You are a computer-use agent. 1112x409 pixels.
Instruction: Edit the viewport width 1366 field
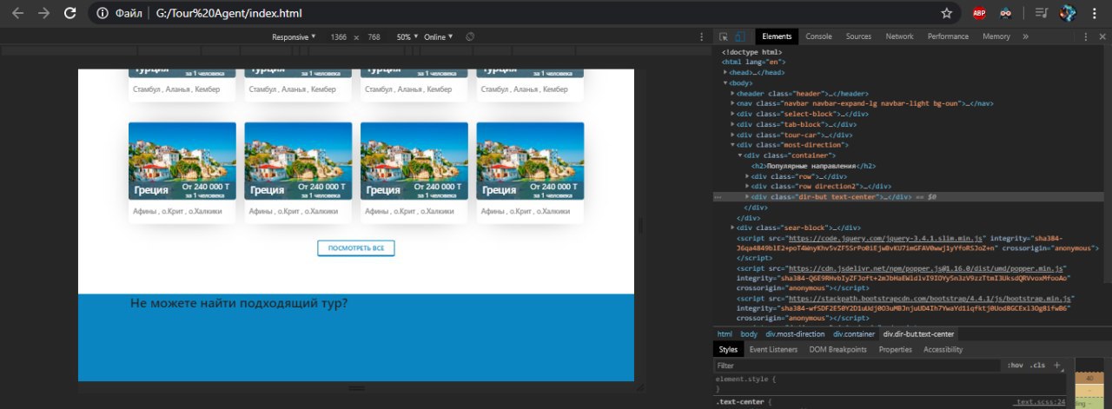pyautogui.click(x=339, y=37)
